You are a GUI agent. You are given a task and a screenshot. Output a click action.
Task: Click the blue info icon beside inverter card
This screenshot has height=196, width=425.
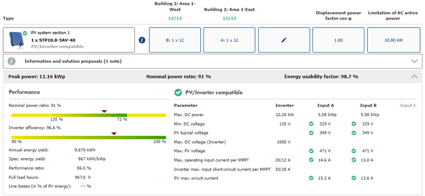(x=142, y=40)
